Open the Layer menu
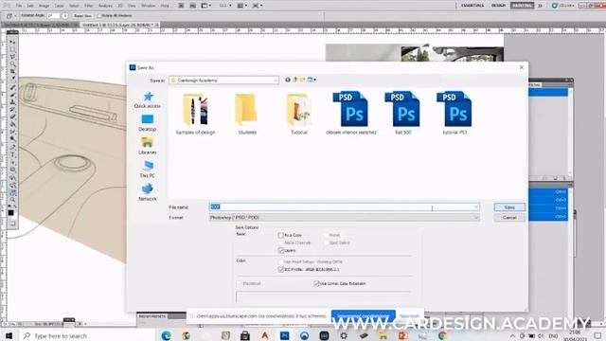The width and height of the screenshot is (606, 341). 59,6
